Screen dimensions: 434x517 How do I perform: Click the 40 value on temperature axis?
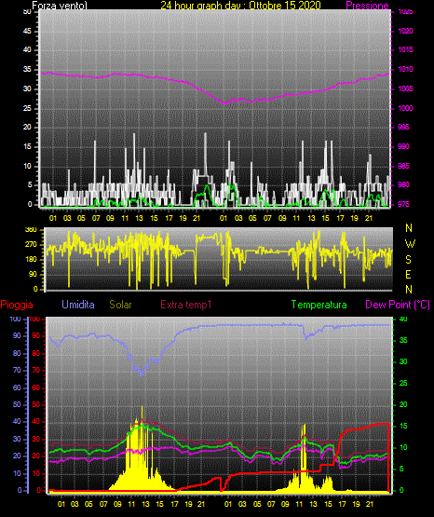click(x=403, y=320)
